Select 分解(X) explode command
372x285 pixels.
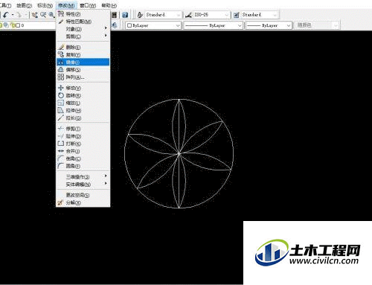[83, 202]
